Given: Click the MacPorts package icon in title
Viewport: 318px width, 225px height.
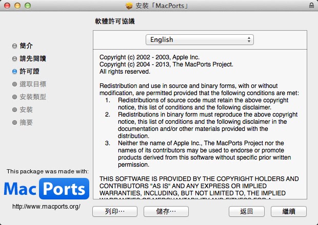Looking at the screenshot, I should coord(129,6).
